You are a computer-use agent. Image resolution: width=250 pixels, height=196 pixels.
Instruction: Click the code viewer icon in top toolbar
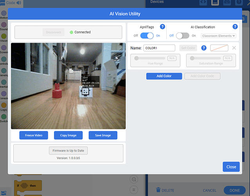click(203, 2)
